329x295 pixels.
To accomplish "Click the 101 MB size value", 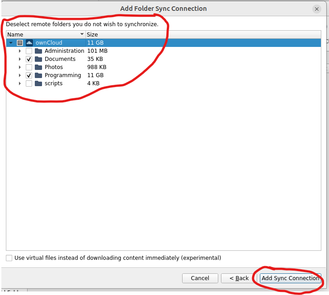I will tap(97, 51).
